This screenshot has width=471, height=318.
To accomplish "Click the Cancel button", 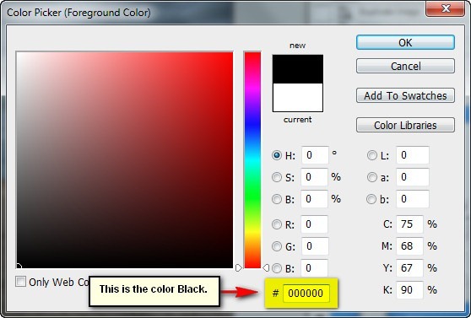I will 405,66.
